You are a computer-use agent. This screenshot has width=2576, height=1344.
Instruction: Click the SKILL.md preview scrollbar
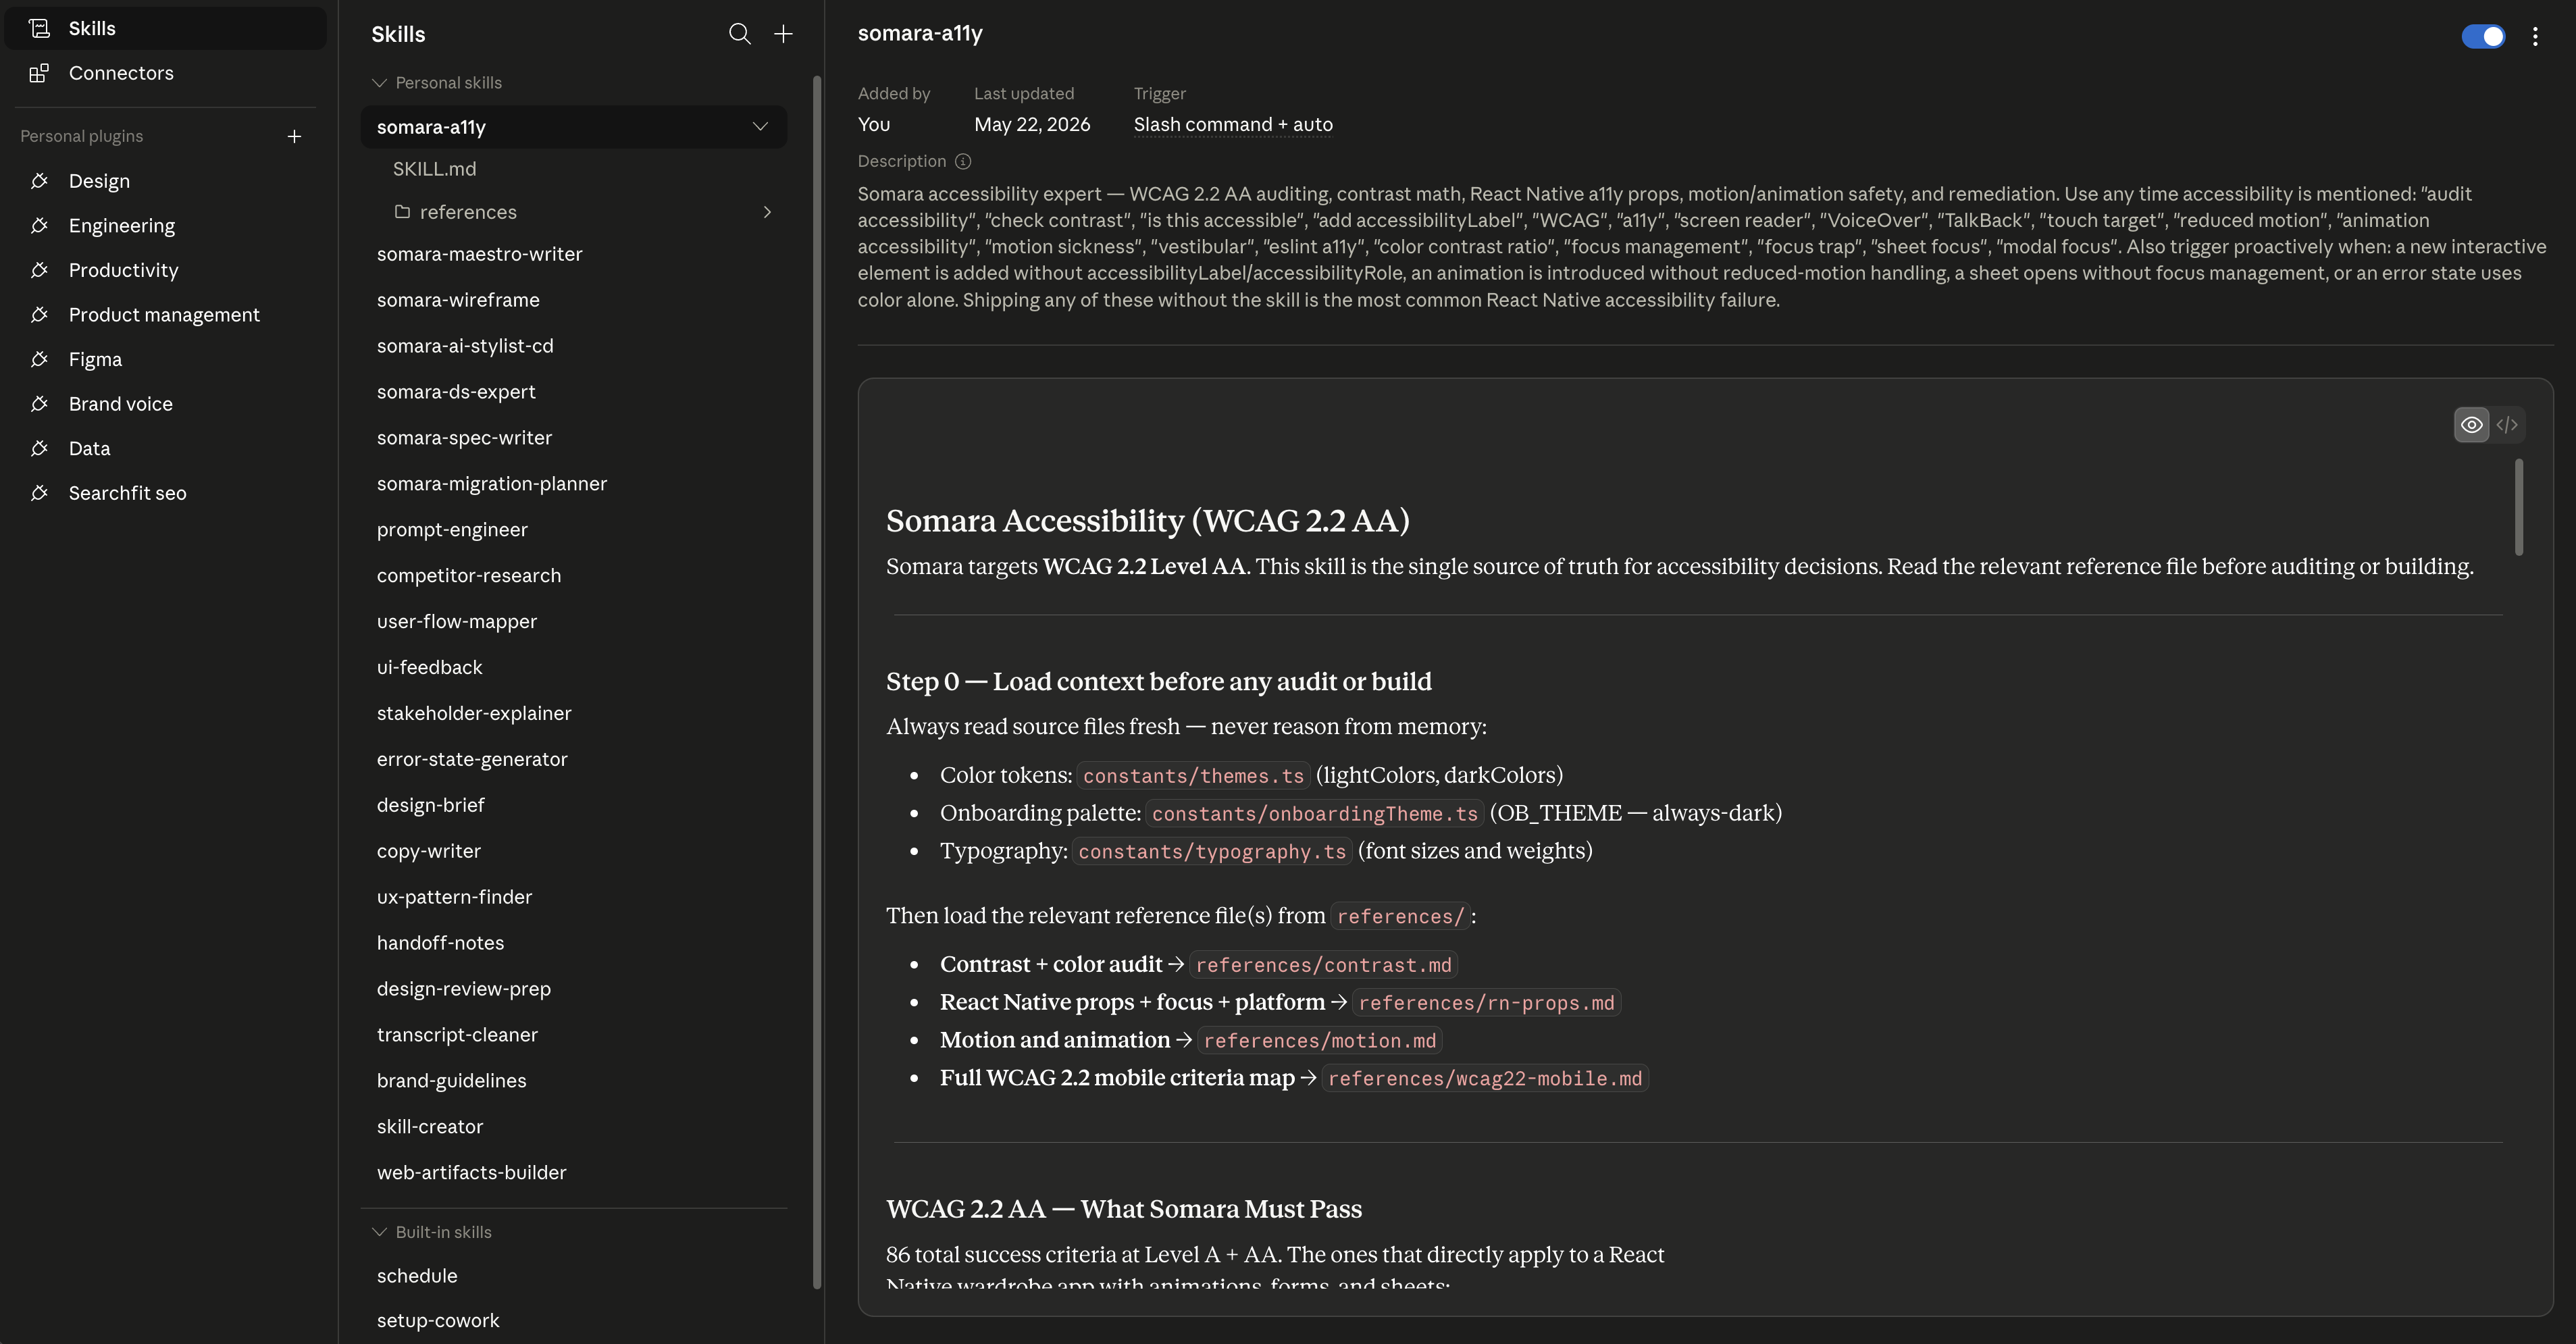[x=2518, y=507]
